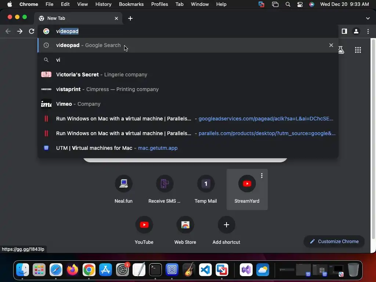376x282 pixels.
Task: Open the Help menu
Action: click(221, 4)
